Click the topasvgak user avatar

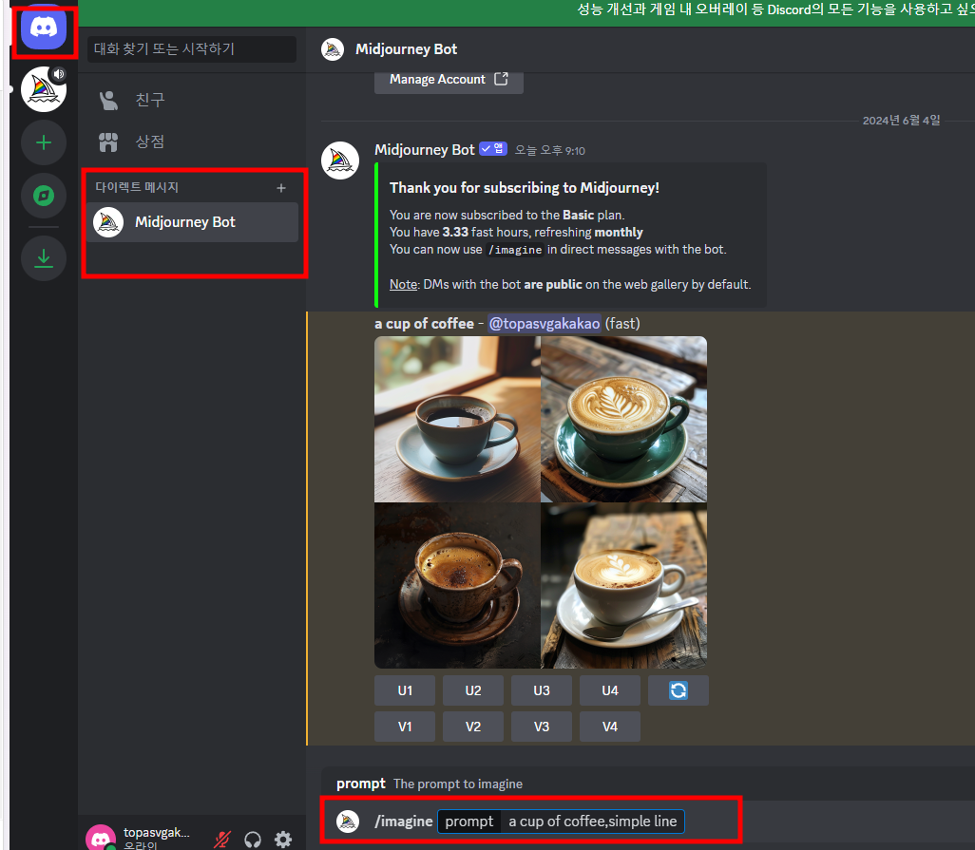(x=101, y=839)
